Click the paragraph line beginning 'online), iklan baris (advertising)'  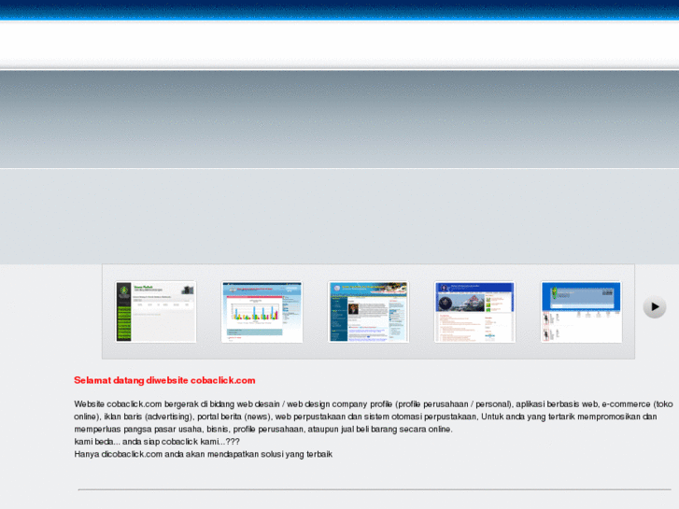pos(365,417)
